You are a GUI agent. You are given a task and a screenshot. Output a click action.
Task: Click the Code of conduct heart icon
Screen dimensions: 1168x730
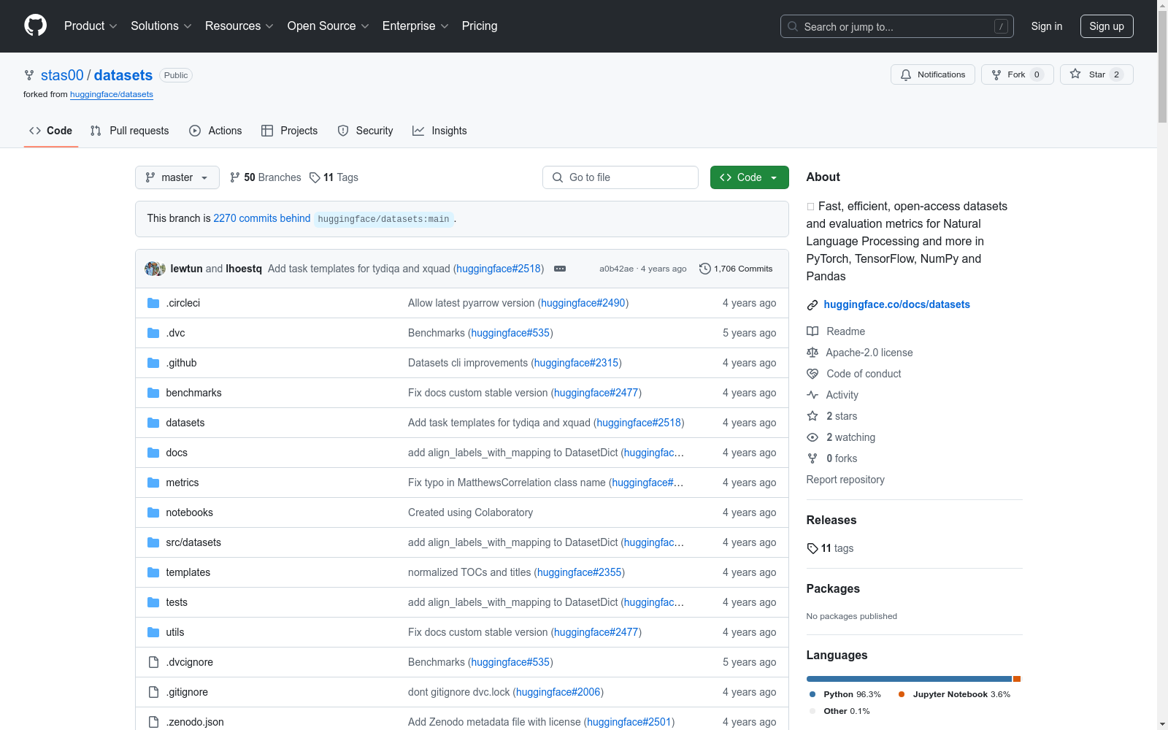point(812,374)
